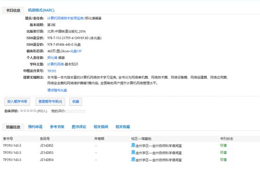This screenshot has height=173, width=260.
Task: Click the 书刊状态 column header
Action: point(227,139)
